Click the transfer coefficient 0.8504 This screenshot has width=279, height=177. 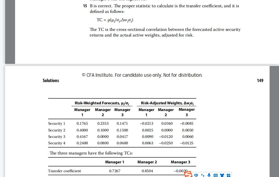tap(147, 171)
